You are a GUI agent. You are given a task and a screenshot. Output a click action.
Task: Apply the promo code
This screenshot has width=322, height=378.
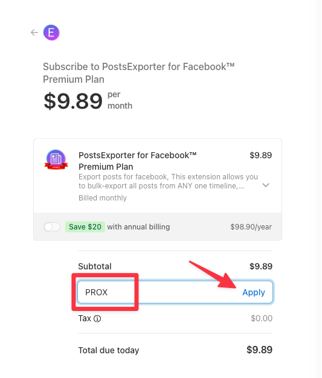[x=254, y=292]
